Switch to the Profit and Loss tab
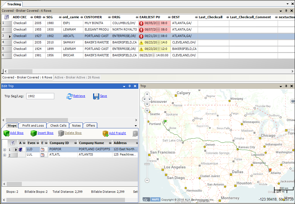Viewport: 295px width, 204px height. point(33,126)
